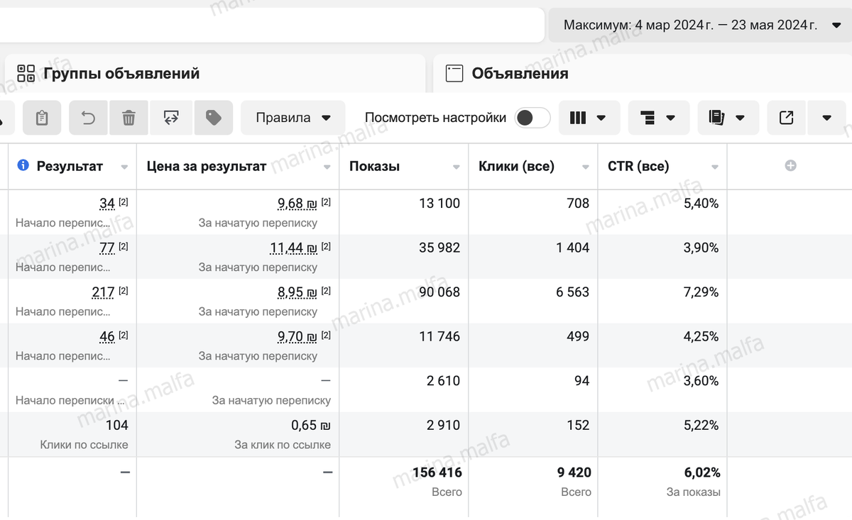This screenshot has width=852, height=520.
Task: Expand the Цена за результат column arrow
Action: pos(327,167)
